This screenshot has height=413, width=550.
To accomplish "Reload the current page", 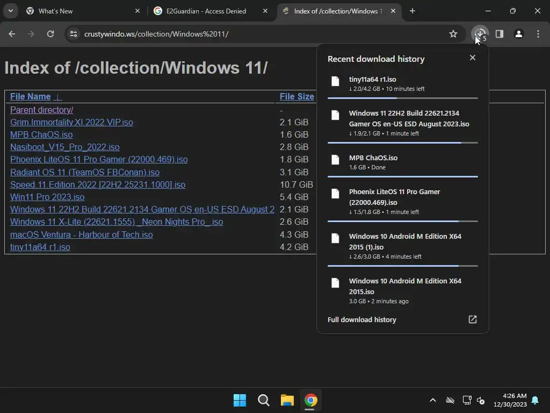I will tap(50, 34).
